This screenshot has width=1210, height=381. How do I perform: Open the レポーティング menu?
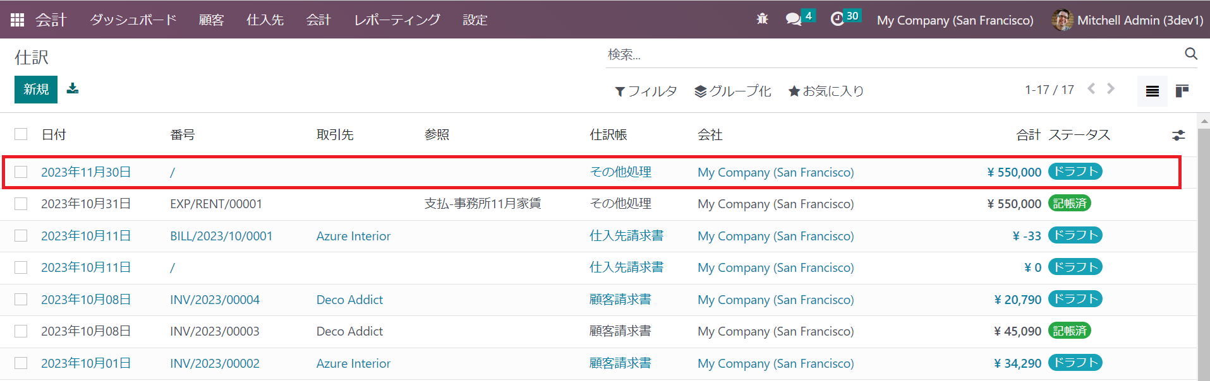click(x=397, y=20)
